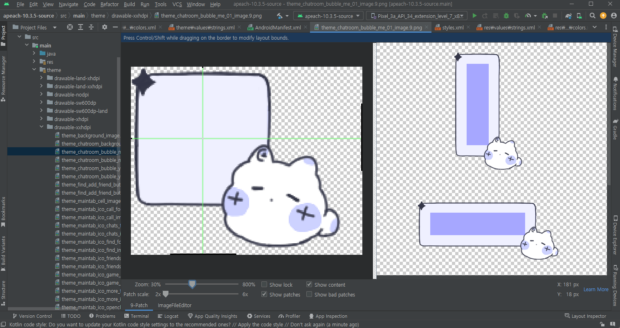Open Device Manager icon in top toolbar
This screenshot has height=328, width=620.
[x=579, y=16]
